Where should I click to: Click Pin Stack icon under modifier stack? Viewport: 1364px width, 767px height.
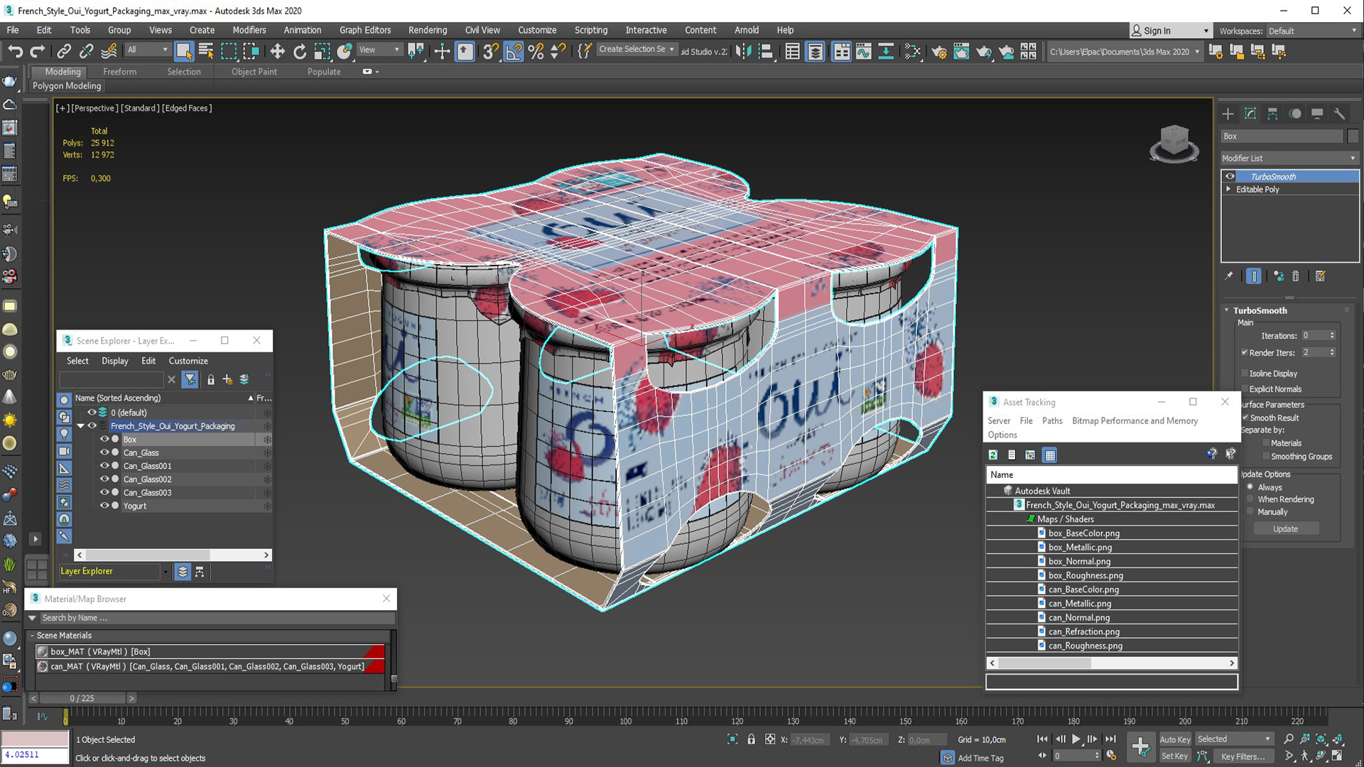[x=1229, y=276]
